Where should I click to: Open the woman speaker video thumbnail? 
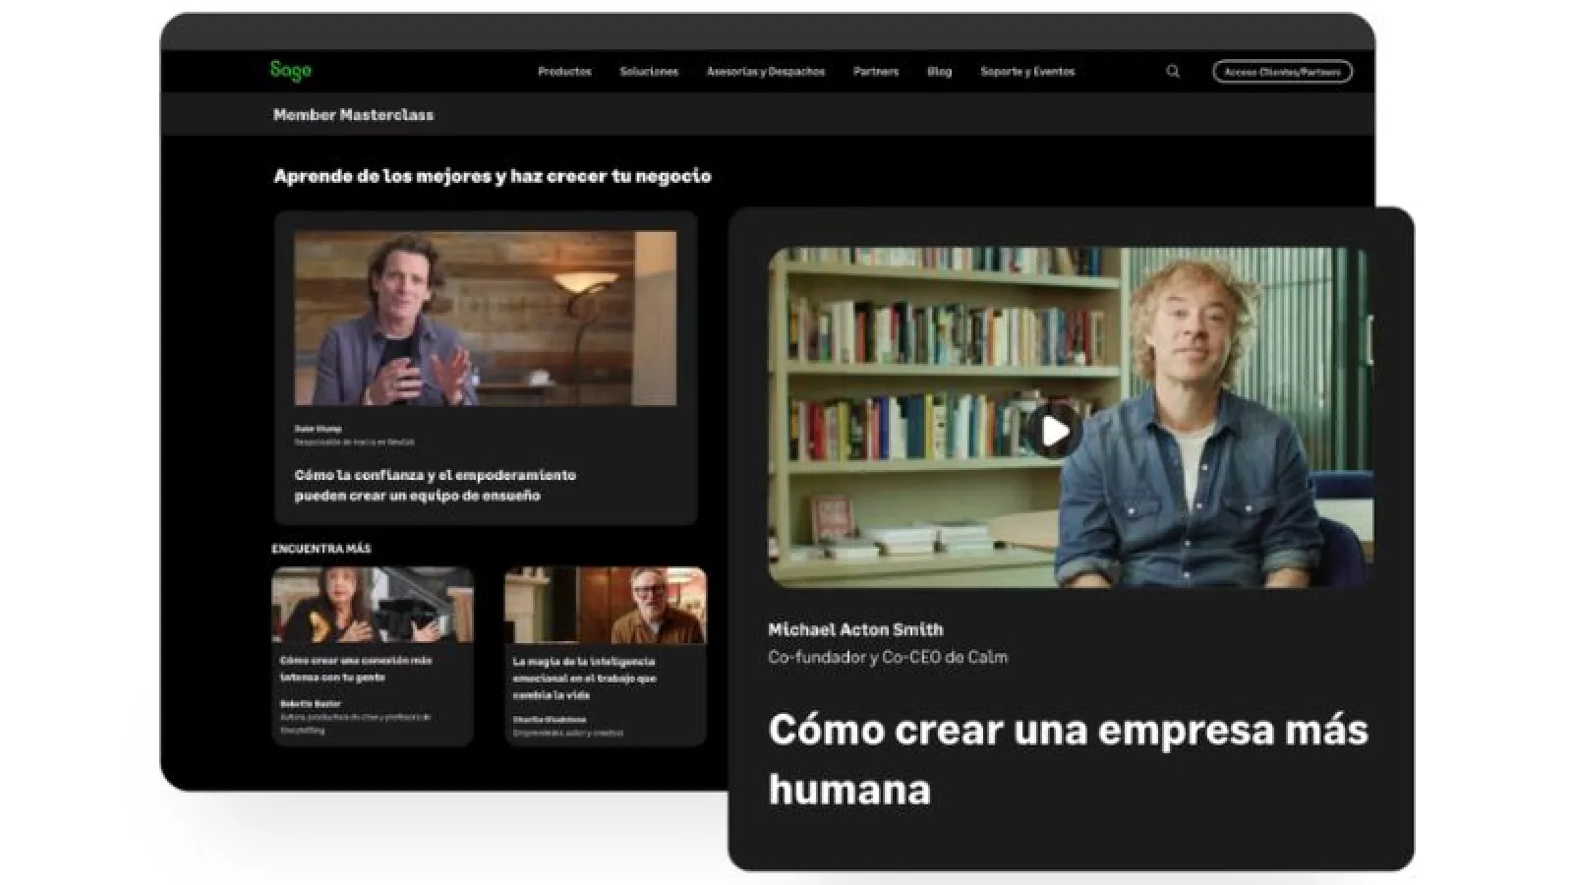click(373, 605)
